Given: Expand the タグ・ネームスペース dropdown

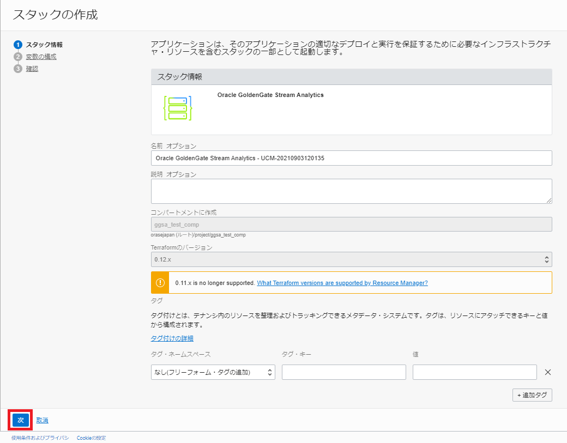Looking at the screenshot, I should click(x=213, y=372).
